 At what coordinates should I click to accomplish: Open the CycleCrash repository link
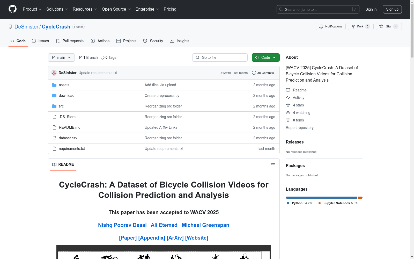pyautogui.click(x=56, y=27)
